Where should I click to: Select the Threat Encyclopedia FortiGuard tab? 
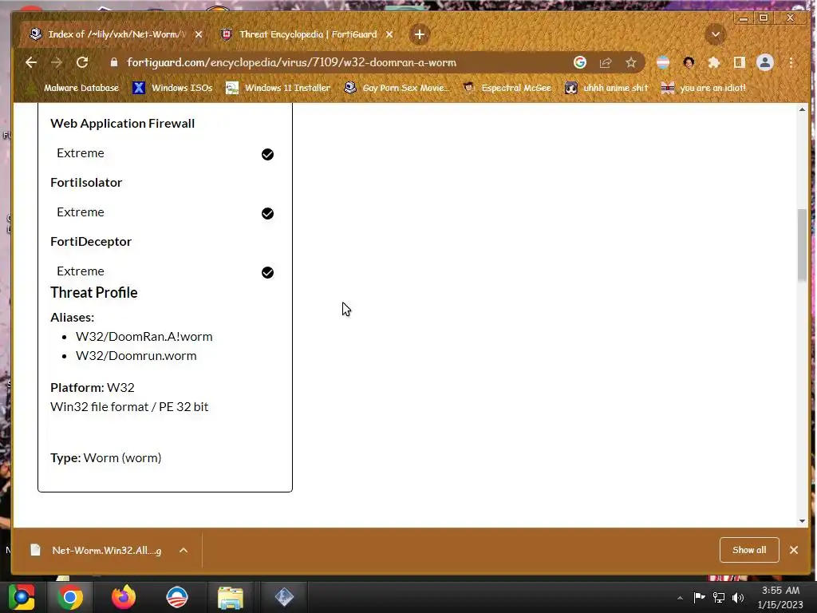pos(307,34)
